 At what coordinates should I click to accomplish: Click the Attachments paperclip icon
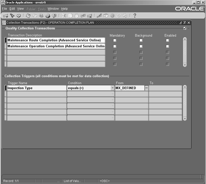[118, 16]
